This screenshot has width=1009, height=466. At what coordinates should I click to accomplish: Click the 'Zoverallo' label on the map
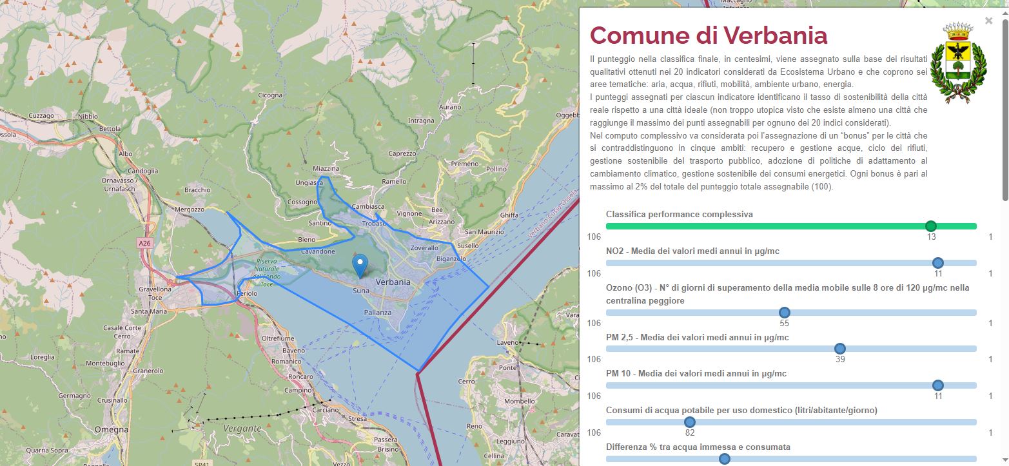coord(424,248)
